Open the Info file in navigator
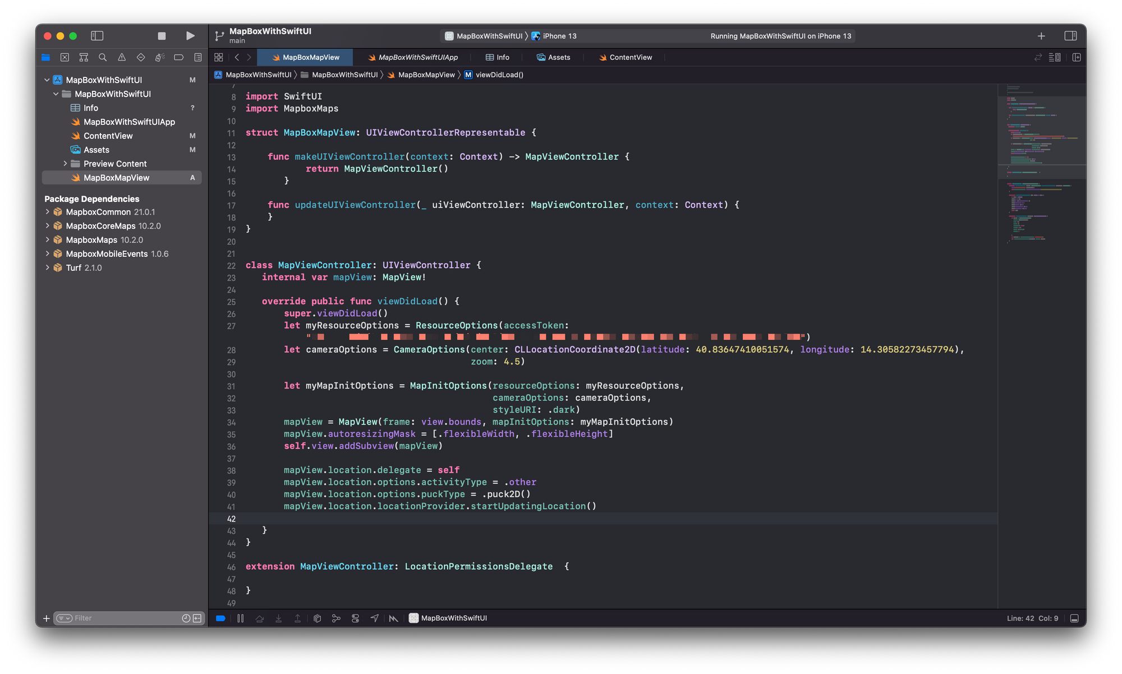This screenshot has width=1122, height=674. click(91, 108)
